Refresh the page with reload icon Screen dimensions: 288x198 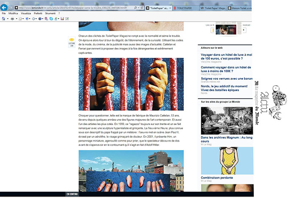142,8
